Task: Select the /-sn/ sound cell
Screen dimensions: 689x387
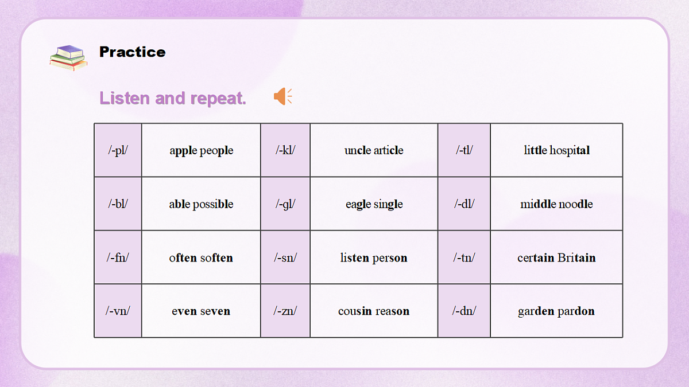Action: point(285,257)
